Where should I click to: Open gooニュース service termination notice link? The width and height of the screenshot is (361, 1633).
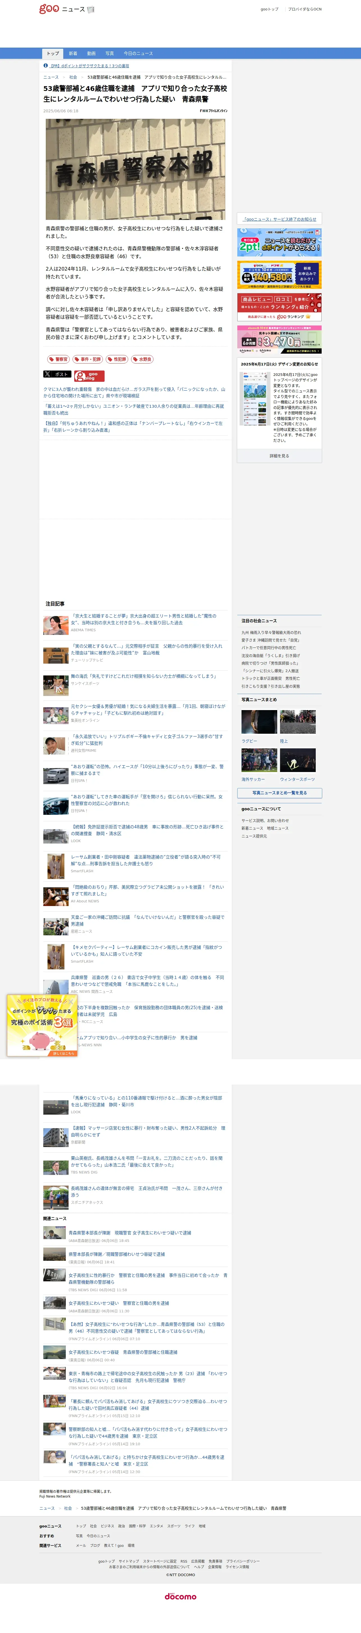[279, 219]
